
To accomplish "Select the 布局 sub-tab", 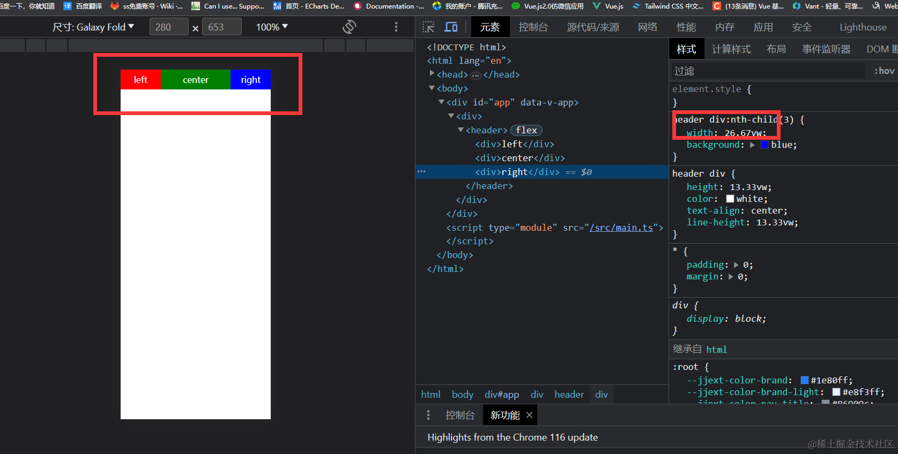I will click(776, 49).
